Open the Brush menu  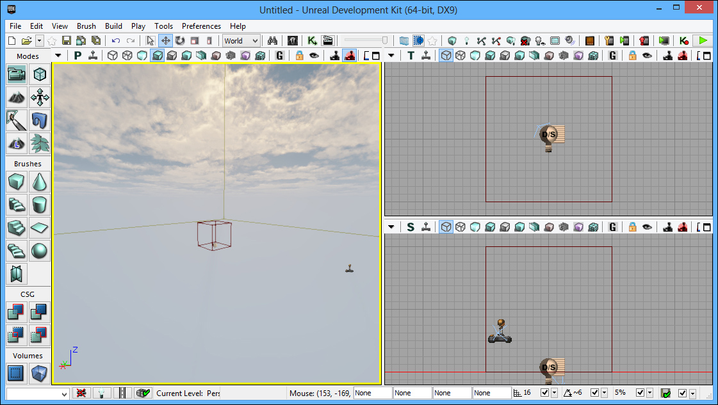point(86,26)
